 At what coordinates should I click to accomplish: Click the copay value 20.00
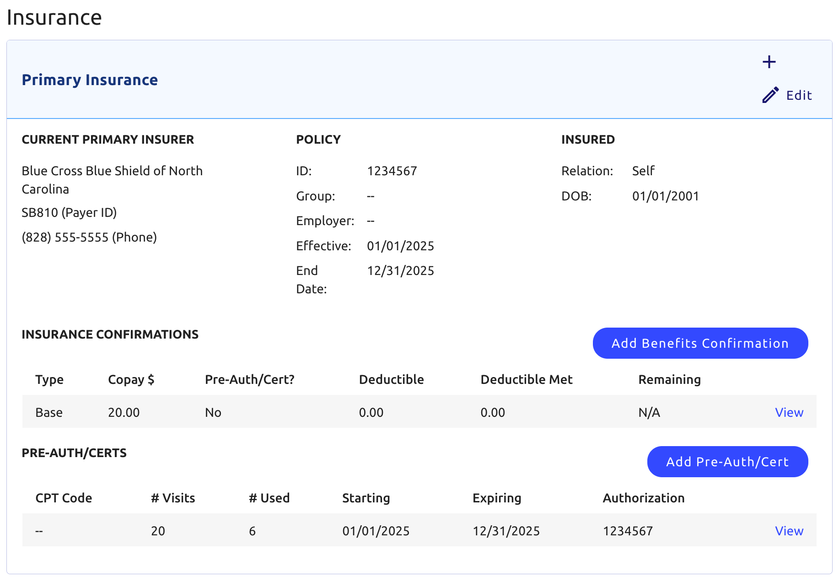(x=124, y=413)
